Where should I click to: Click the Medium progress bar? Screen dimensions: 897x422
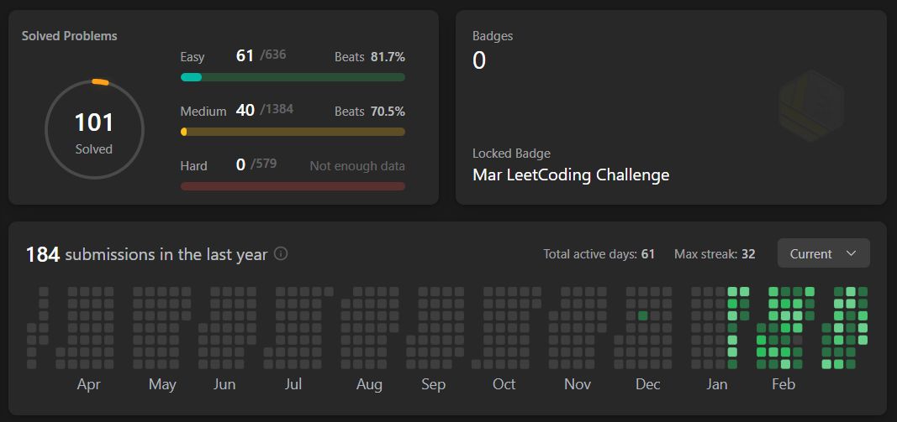pyautogui.click(x=293, y=132)
